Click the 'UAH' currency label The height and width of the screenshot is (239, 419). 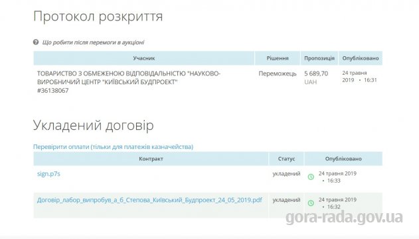click(x=311, y=82)
